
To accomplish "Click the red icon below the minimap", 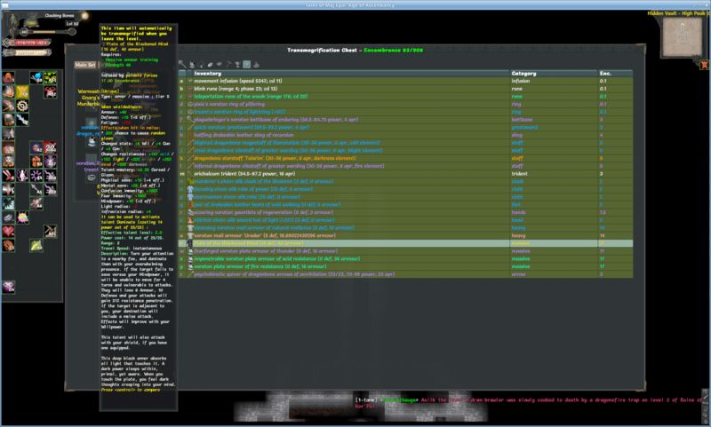I will [704, 65].
